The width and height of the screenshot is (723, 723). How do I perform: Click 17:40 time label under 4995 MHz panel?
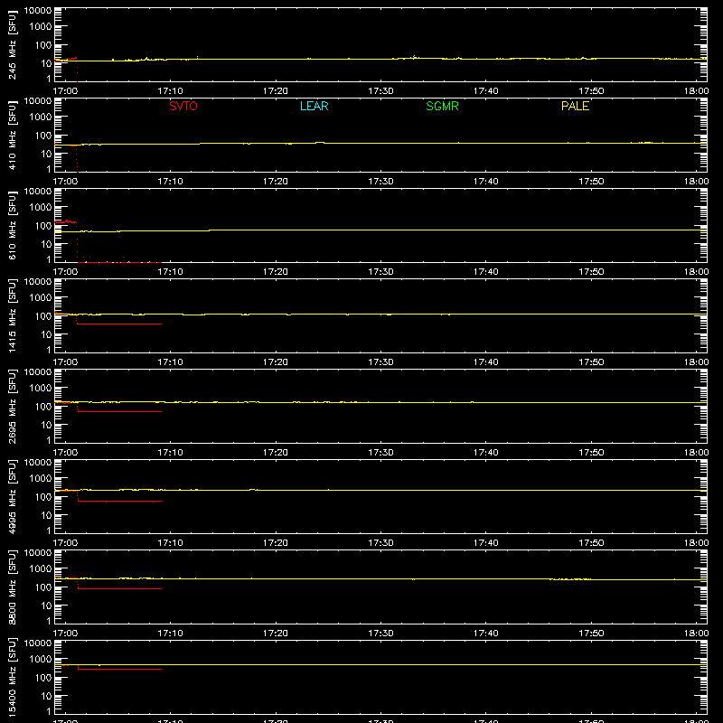click(x=485, y=543)
